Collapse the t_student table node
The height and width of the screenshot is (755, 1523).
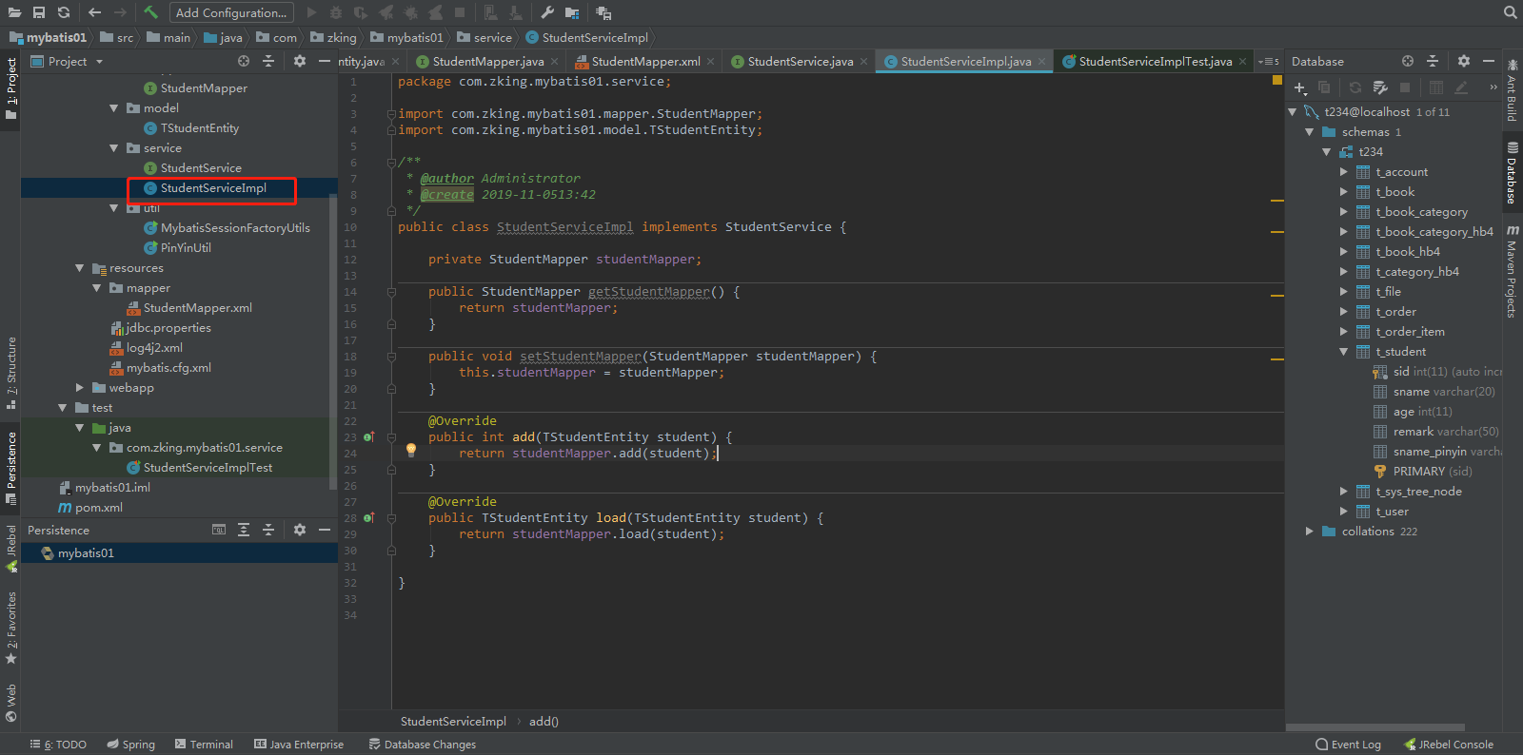pyautogui.click(x=1343, y=352)
